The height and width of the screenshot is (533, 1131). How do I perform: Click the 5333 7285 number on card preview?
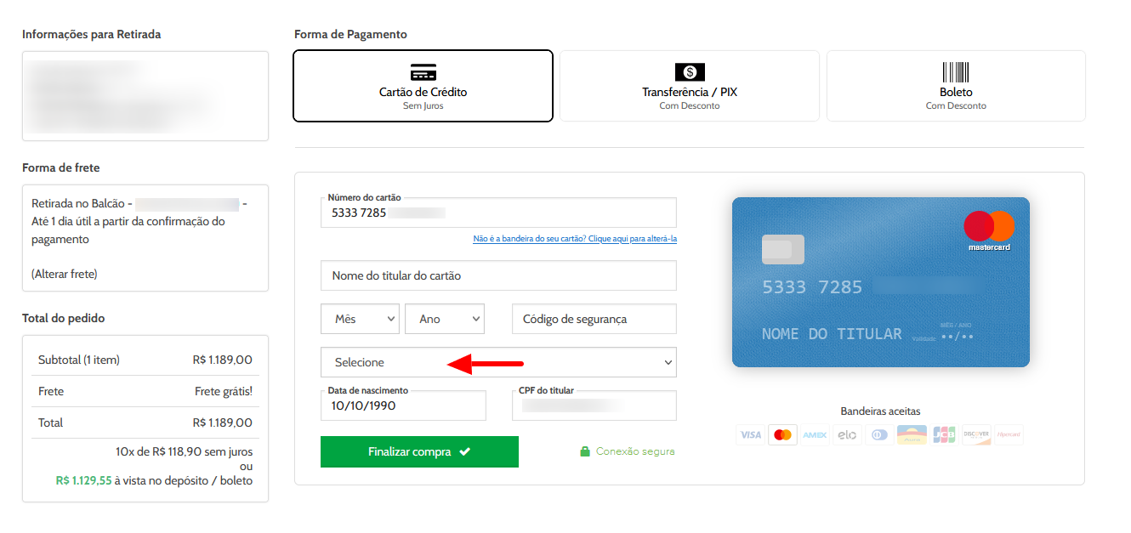[812, 287]
